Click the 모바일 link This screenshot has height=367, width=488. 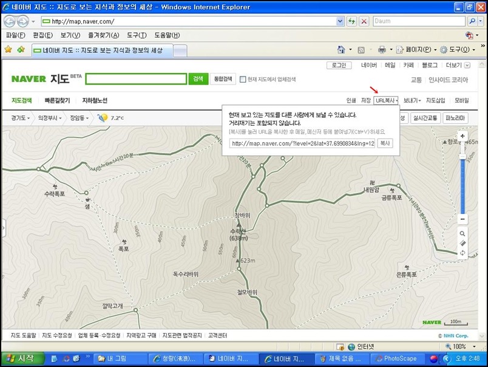pos(461,100)
